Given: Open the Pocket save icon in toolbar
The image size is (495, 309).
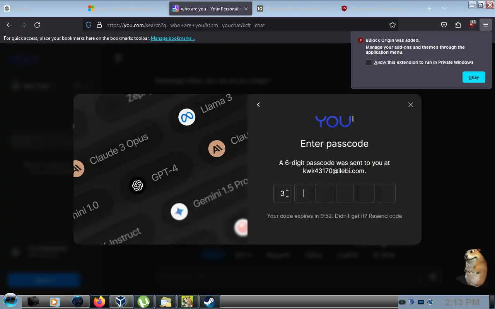Looking at the screenshot, I should [x=444, y=25].
